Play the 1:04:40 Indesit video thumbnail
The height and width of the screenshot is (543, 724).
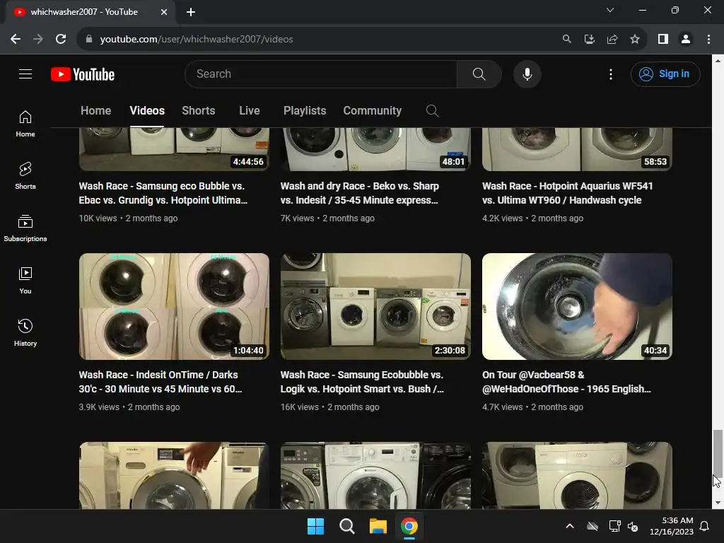pyautogui.click(x=174, y=306)
